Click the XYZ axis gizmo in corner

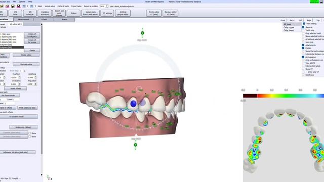(49, 177)
